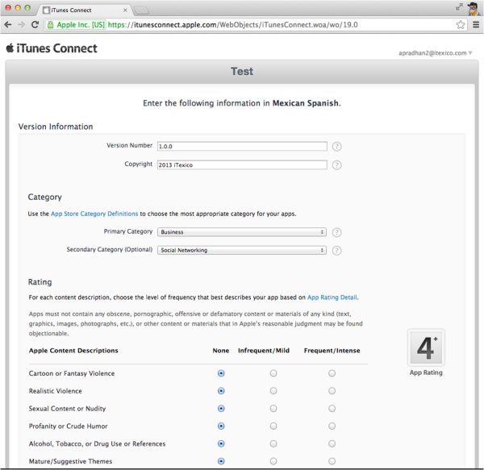Select None for Sexual Content or Nudity
This screenshot has width=484, height=470.
pyautogui.click(x=221, y=408)
